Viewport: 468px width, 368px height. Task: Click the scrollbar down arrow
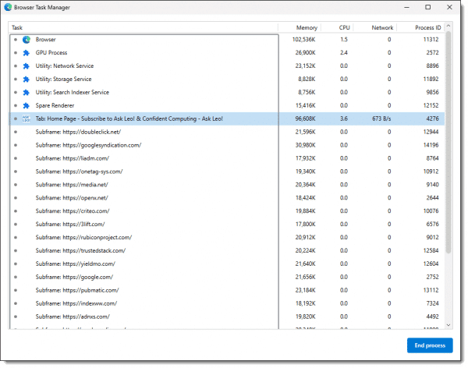point(448,325)
